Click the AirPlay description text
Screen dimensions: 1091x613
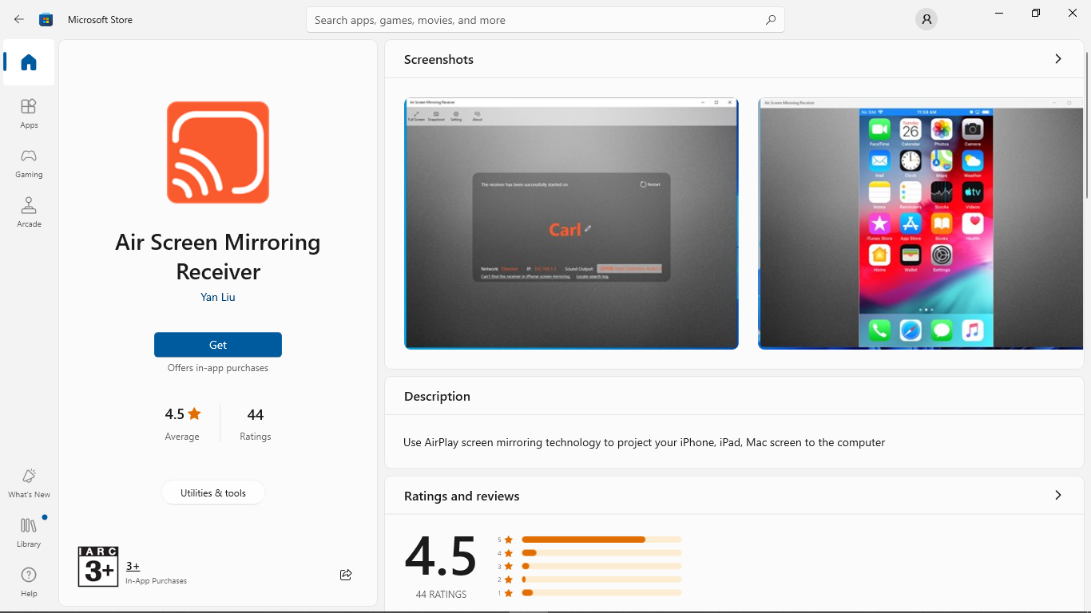[644, 442]
